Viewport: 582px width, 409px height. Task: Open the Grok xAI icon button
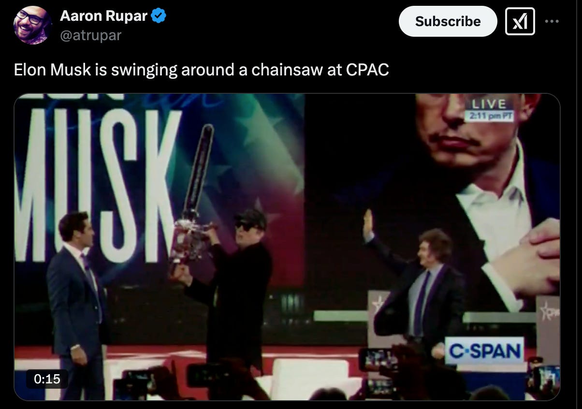coord(520,21)
